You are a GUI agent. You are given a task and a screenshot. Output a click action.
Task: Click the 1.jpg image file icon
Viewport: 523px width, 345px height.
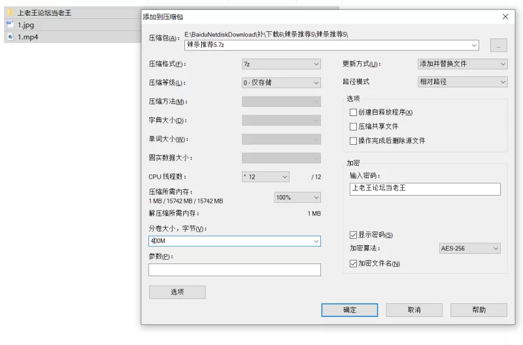point(10,25)
